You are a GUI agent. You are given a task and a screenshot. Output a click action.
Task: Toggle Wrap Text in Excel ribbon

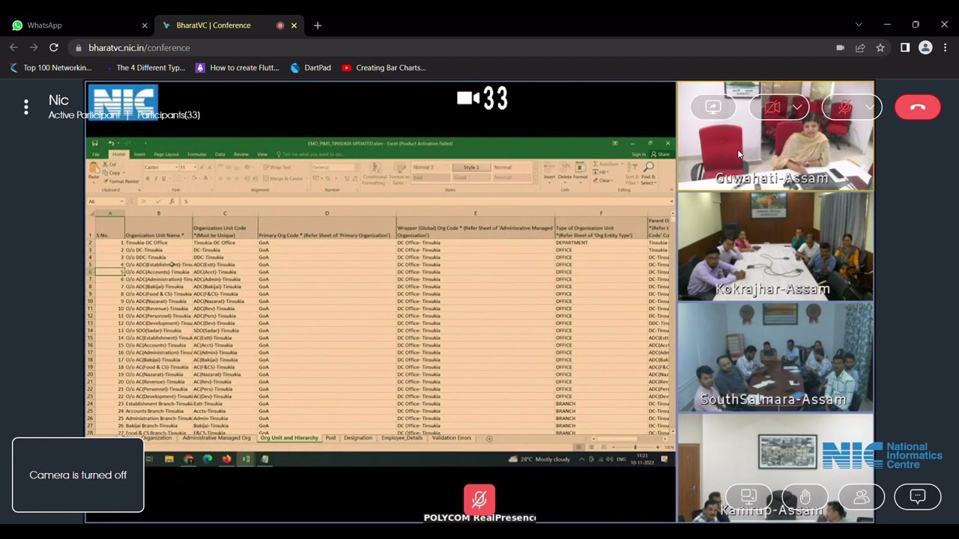(x=278, y=168)
